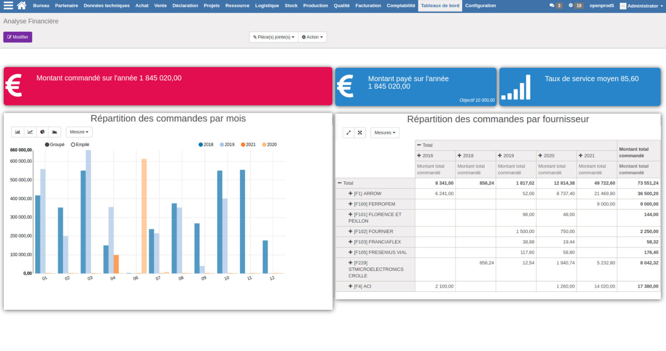
Task: Toggle the 2019 series in legend
Action: (x=227, y=145)
